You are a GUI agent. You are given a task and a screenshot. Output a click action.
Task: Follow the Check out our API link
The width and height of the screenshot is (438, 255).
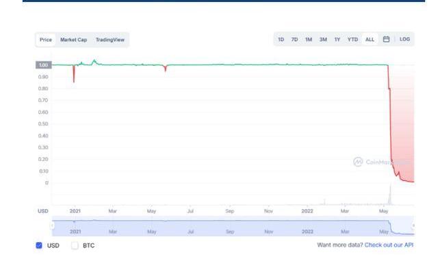point(389,245)
